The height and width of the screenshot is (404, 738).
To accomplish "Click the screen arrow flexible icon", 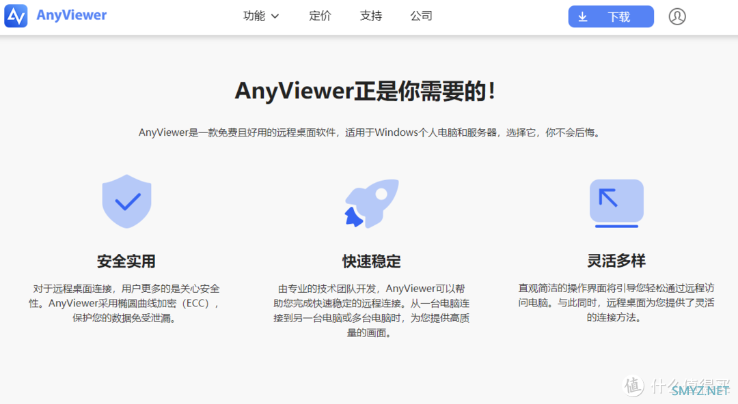I will tap(616, 203).
